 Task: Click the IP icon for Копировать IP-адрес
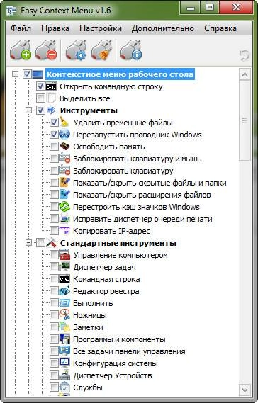pos(64,231)
